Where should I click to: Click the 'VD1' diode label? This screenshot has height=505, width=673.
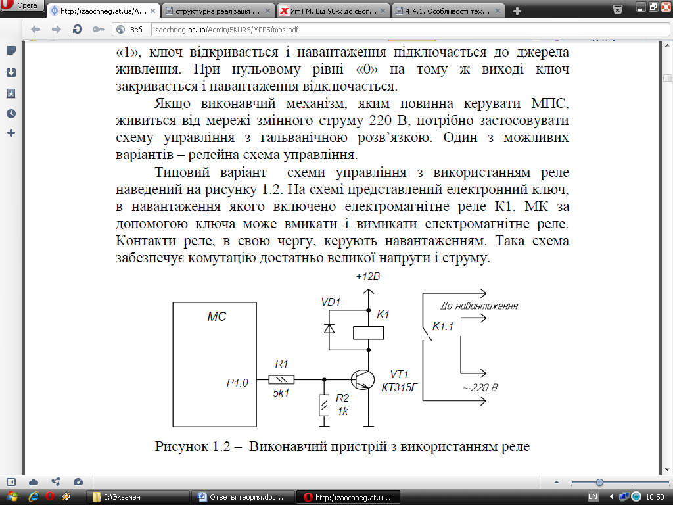tap(331, 302)
